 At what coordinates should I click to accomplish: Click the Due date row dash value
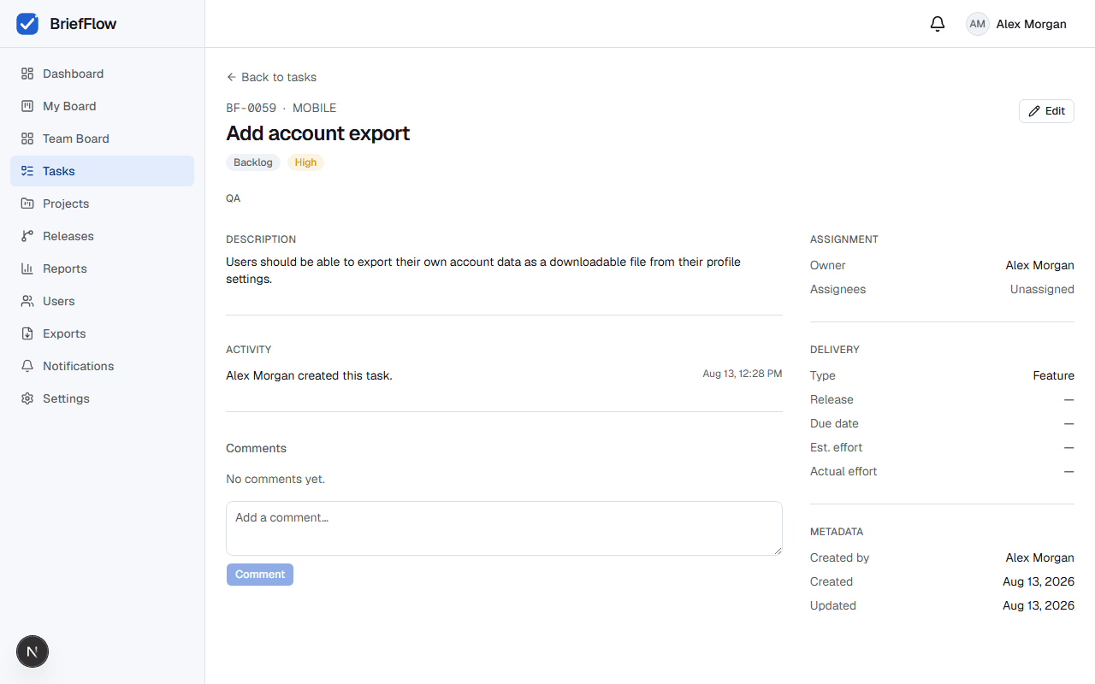[x=1069, y=423]
